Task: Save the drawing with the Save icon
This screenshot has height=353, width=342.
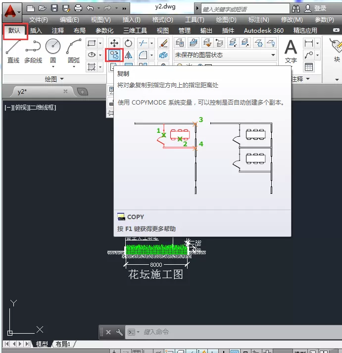Action: click(x=54, y=8)
